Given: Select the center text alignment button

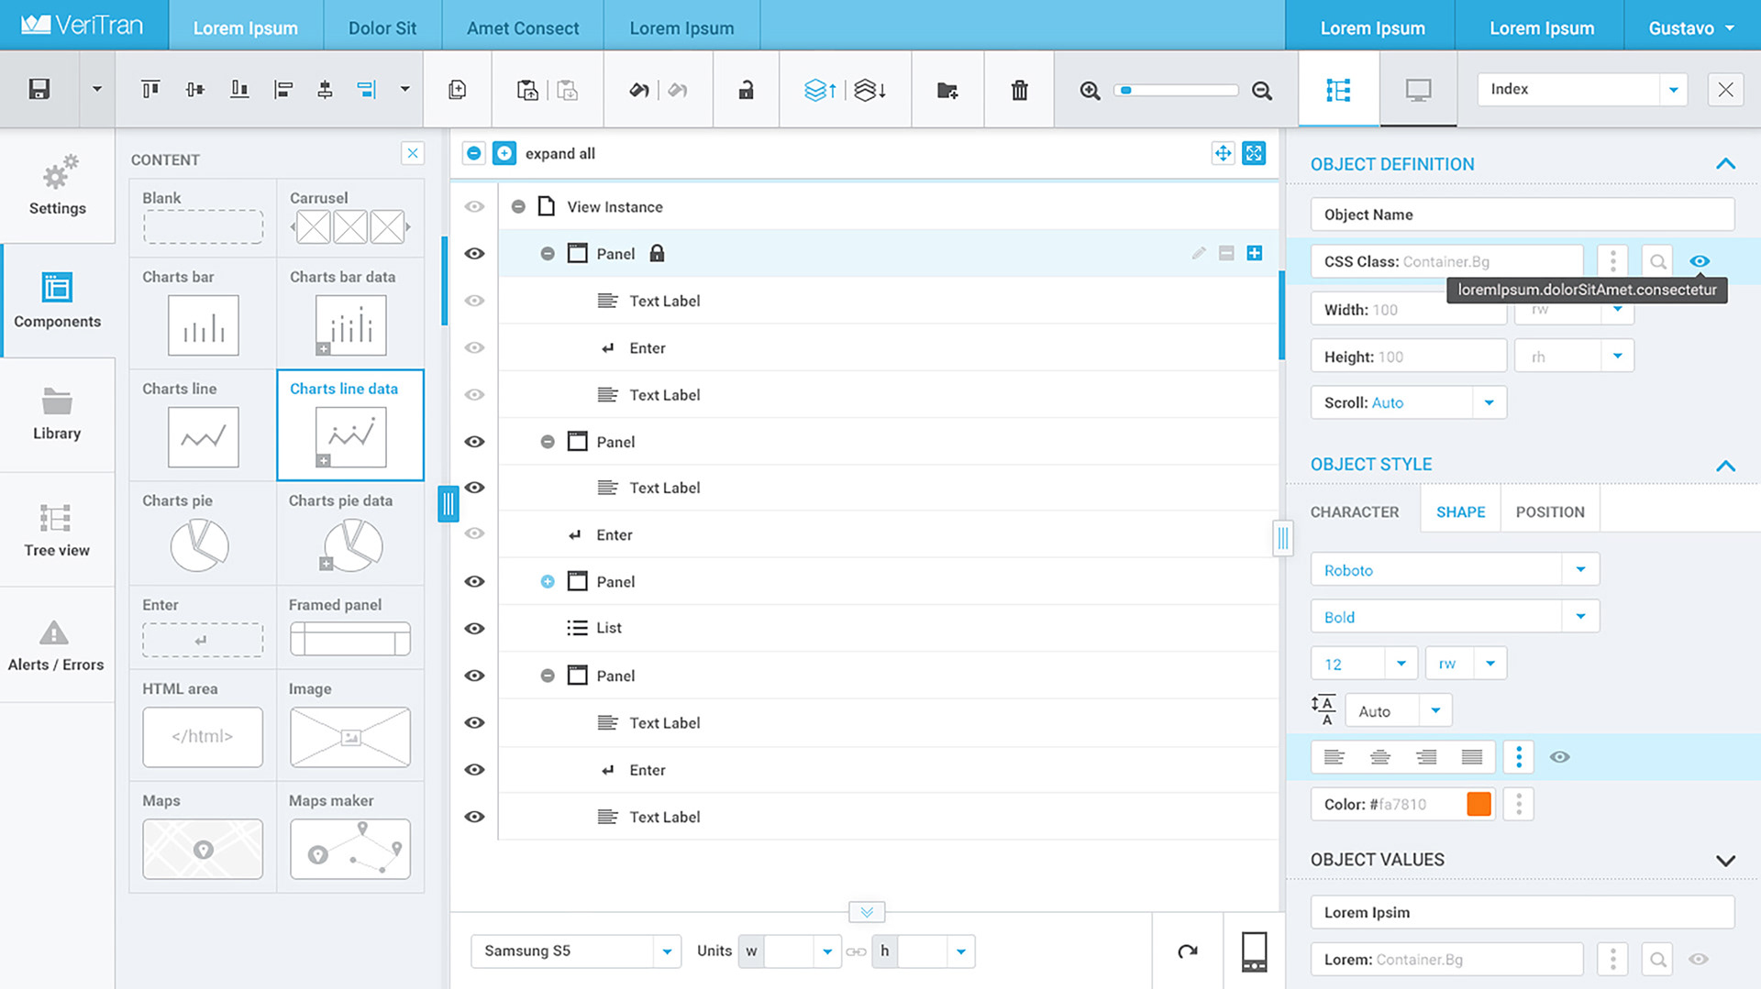Looking at the screenshot, I should click(1379, 757).
